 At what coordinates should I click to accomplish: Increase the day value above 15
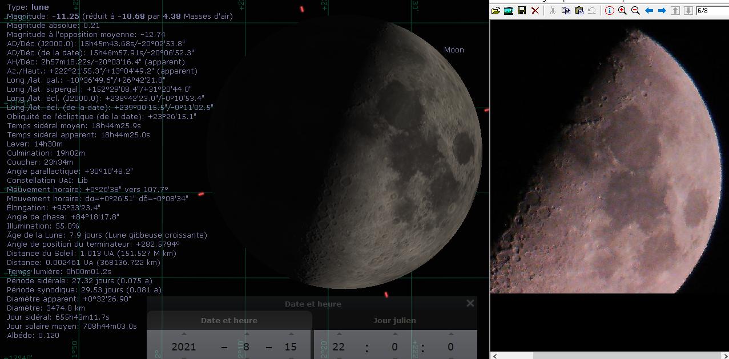[291, 334]
